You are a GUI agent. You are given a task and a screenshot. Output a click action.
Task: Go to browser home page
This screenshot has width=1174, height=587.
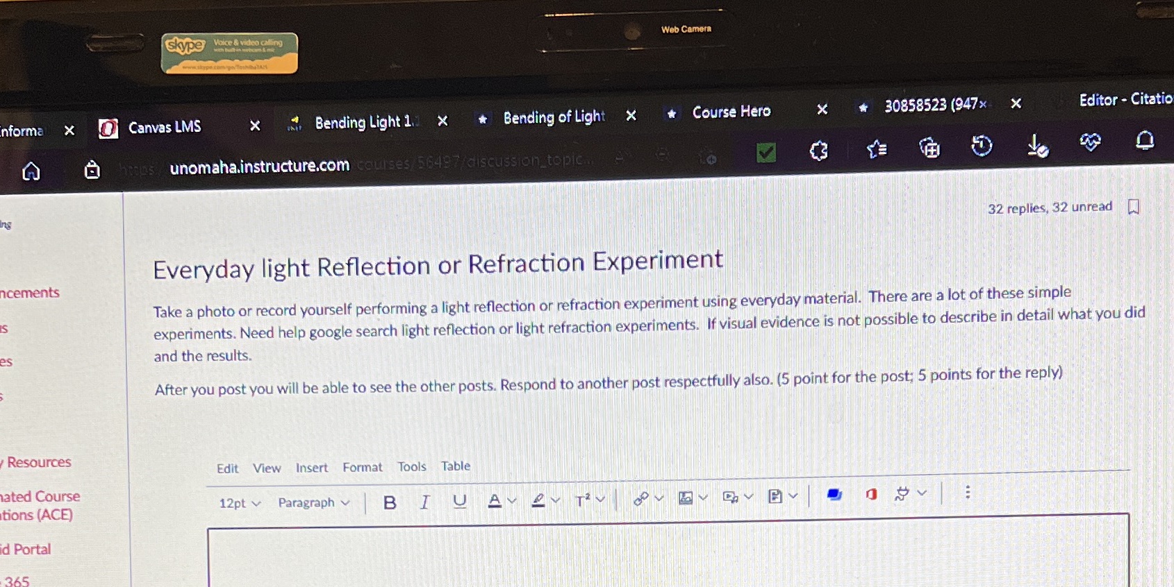tap(31, 171)
